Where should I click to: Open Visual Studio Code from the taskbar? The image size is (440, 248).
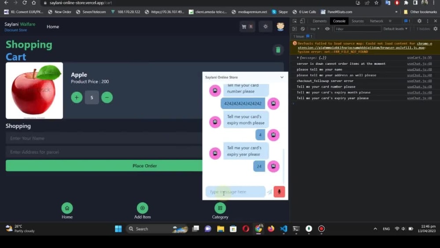click(284, 229)
